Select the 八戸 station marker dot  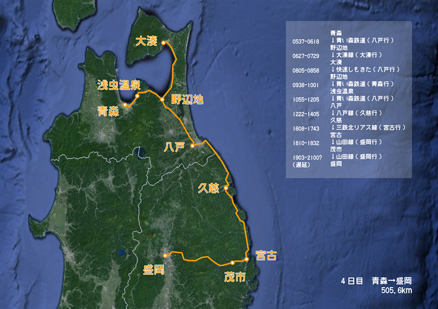click(193, 146)
